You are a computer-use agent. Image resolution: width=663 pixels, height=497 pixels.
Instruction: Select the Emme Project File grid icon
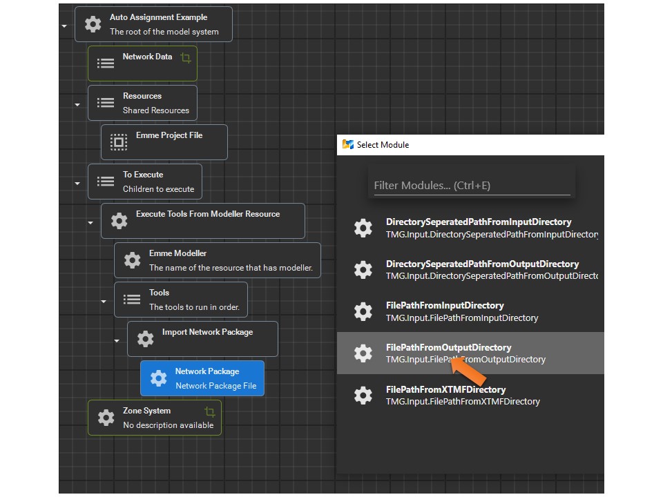tap(118, 142)
